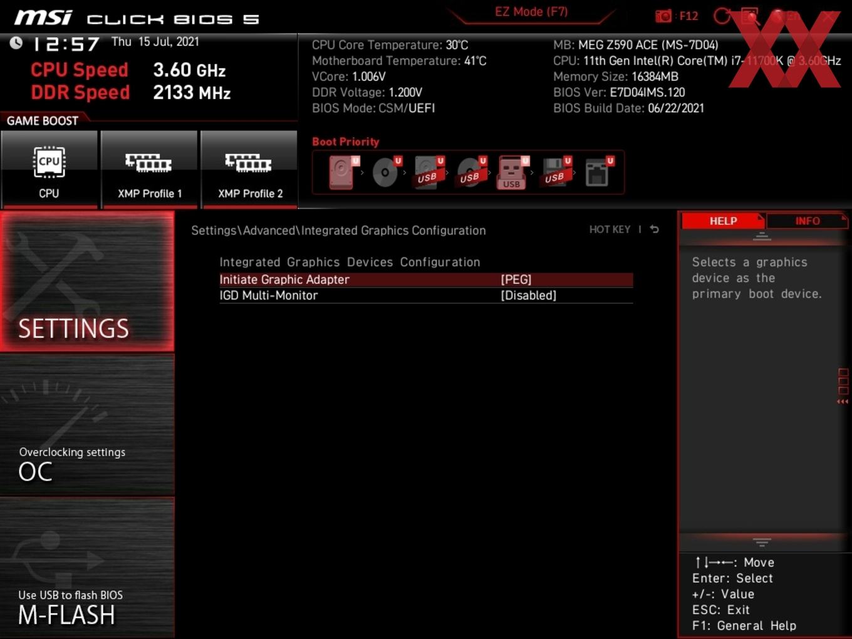Click the Integrated Graphics Devices Configuration heading

(x=350, y=262)
